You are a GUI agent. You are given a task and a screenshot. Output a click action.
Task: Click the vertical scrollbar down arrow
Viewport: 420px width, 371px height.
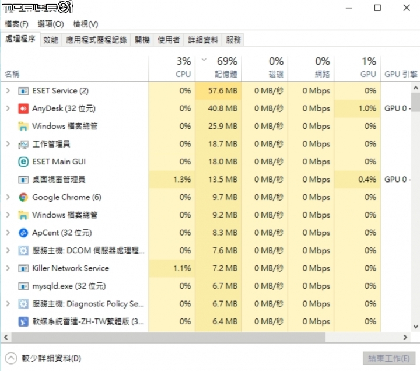coord(415,327)
